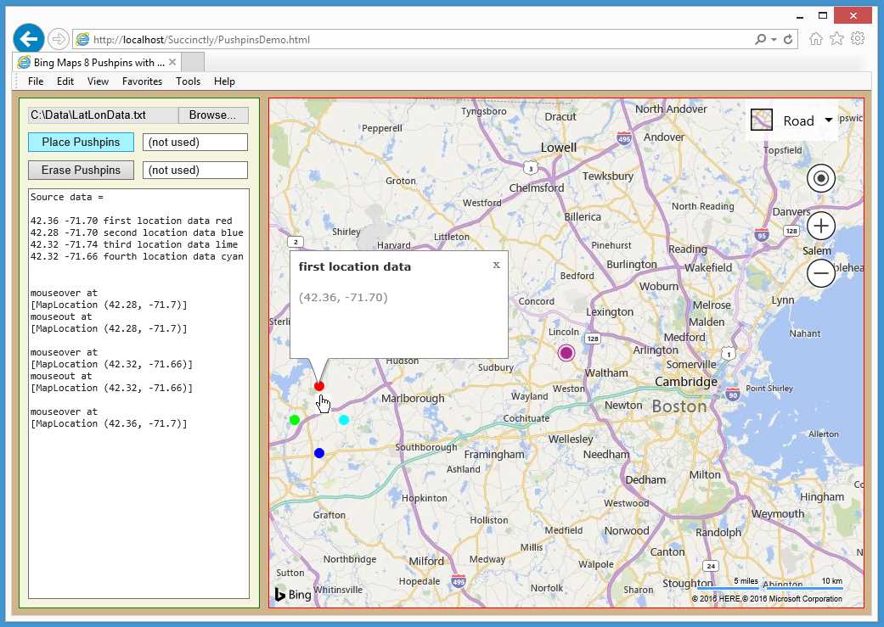Open a new blank tab

coord(193,62)
